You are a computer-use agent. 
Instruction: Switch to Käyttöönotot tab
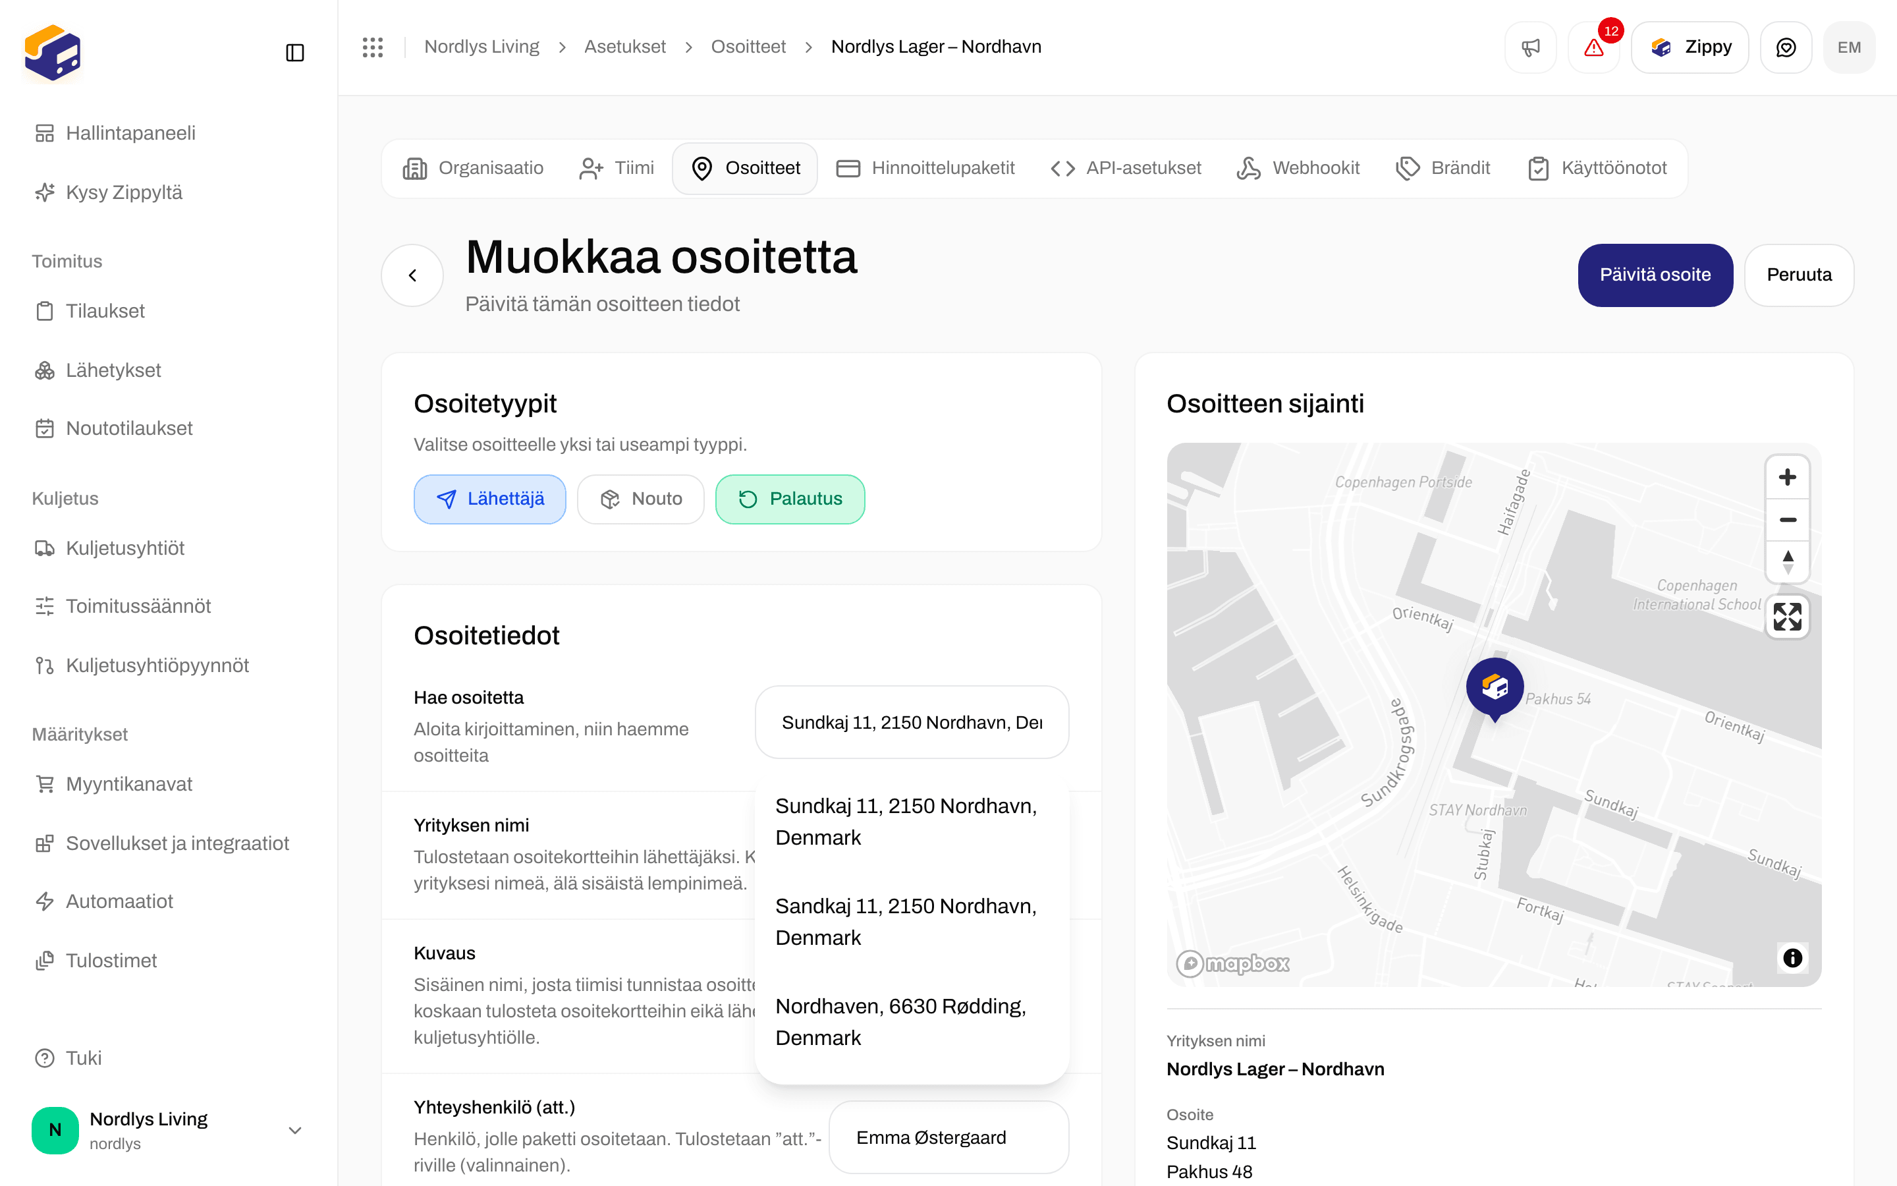point(1597,168)
